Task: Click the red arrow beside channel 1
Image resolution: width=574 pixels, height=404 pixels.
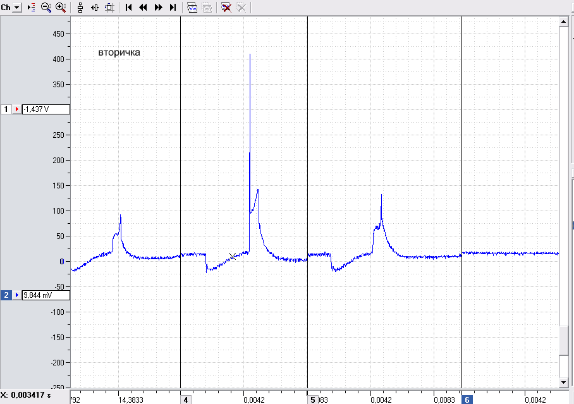Action: coord(17,109)
